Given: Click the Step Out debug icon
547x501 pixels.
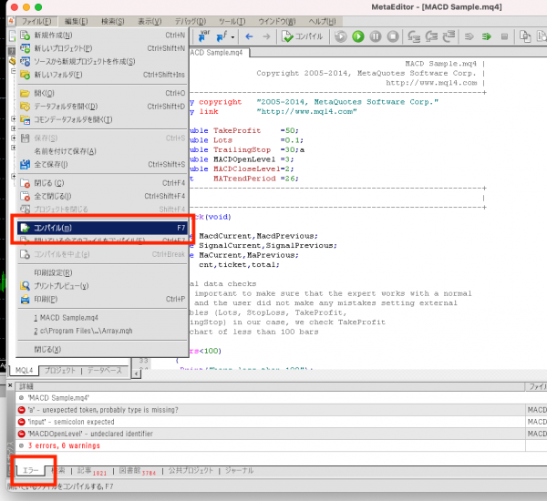Looking at the screenshot, I should tap(449, 36).
